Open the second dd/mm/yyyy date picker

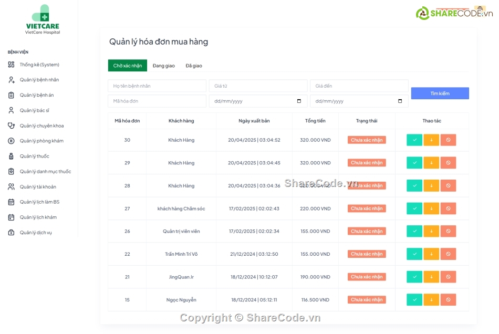coord(400,101)
